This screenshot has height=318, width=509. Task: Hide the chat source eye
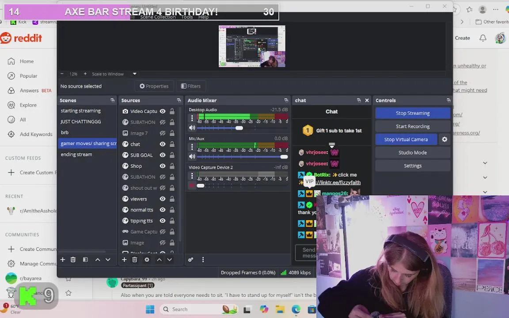click(163, 144)
